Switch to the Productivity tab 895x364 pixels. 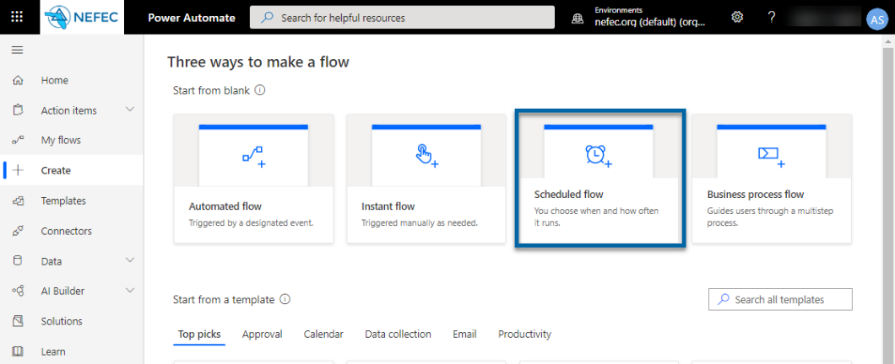(524, 335)
